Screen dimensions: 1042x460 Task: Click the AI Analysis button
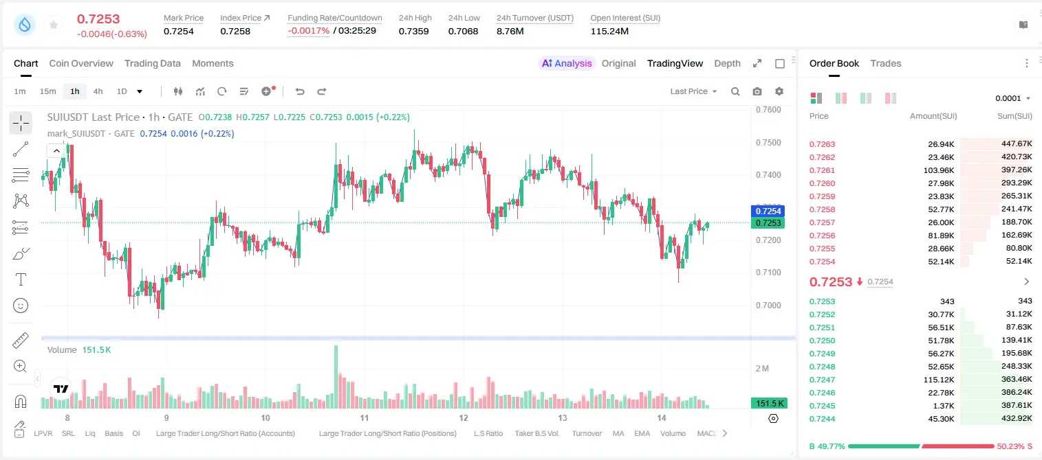coord(567,63)
